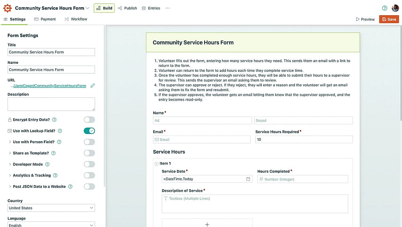Open the user profile avatar
The width and height of the screenshot is (402, 227).
[x=395, y=8]
